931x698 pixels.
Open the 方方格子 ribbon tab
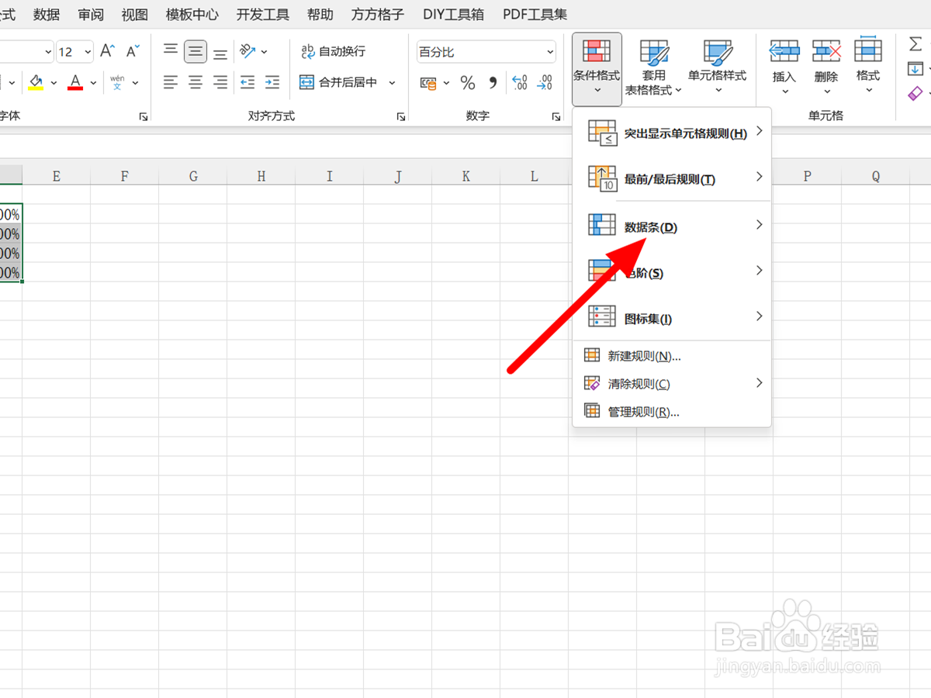point(378,15)
